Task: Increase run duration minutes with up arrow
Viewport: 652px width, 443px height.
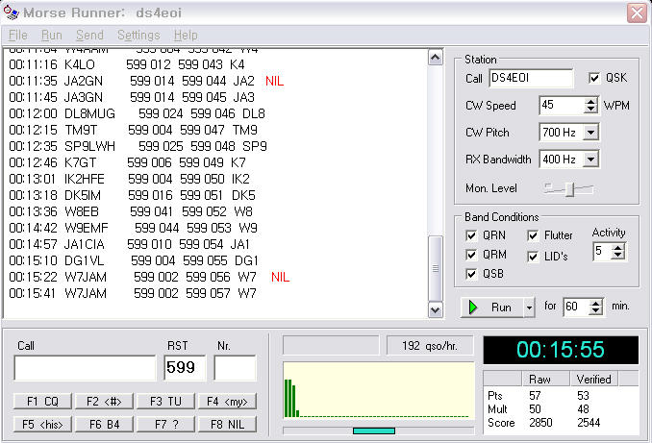Action: 596,304
